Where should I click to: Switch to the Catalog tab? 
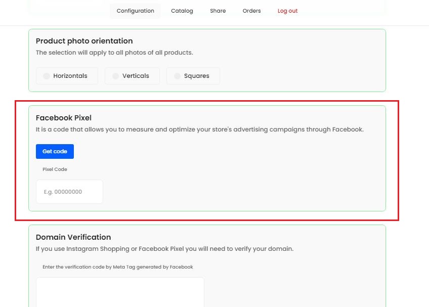pos(182,11)
